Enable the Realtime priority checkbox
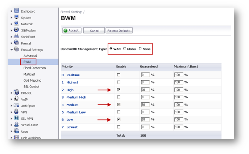249x154 pixels. click(119, 75)
